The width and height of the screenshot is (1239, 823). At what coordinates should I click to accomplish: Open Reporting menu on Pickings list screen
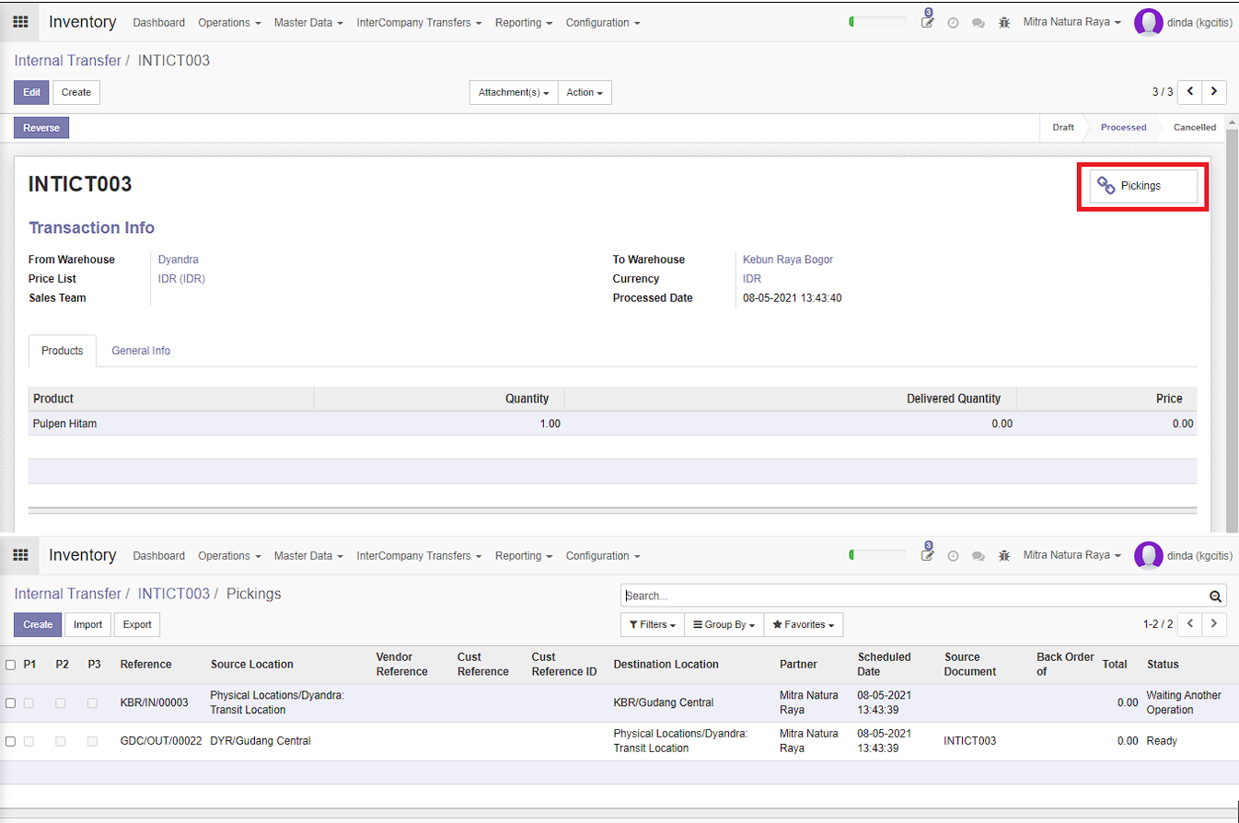(x=524, y=555)
